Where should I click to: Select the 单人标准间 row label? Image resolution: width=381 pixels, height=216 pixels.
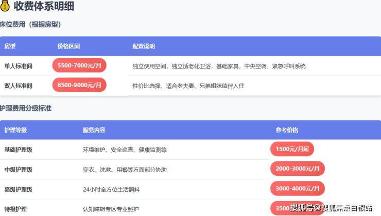pyautogui.click(x=18, y=66)
